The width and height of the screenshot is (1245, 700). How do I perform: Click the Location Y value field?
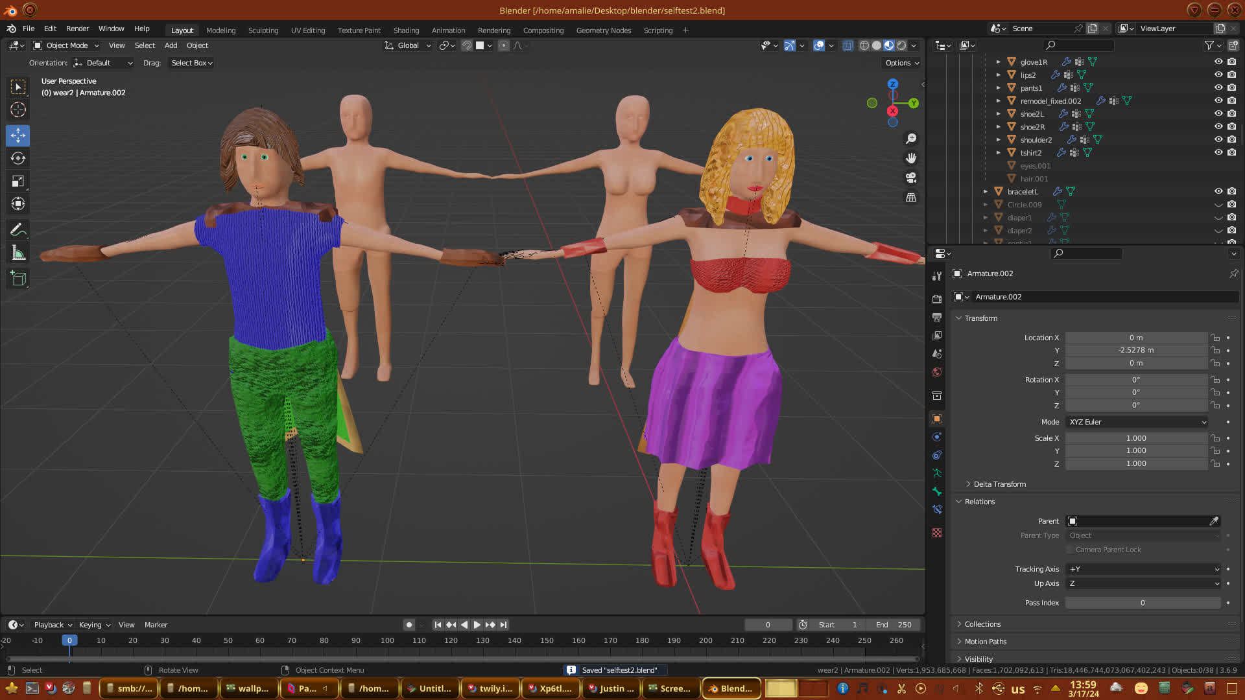pyautogui.click(x=1135, y=350)
